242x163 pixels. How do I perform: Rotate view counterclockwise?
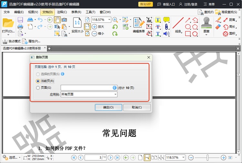[115, 27]
